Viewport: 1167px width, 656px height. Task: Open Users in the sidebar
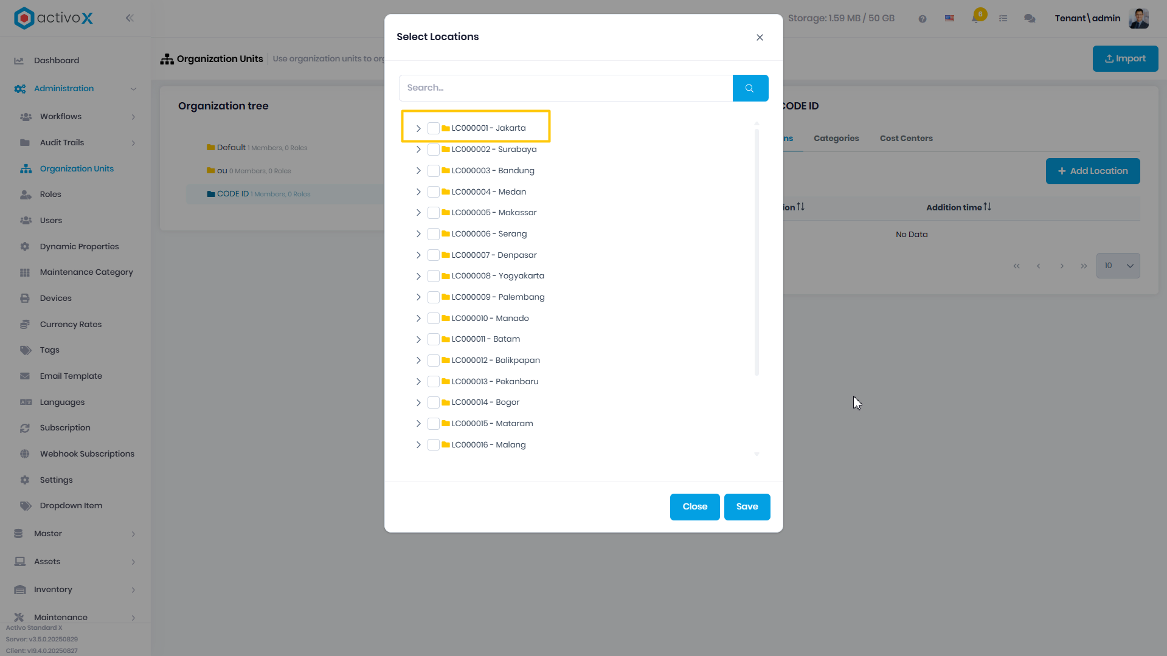click(x=51, y=221)
